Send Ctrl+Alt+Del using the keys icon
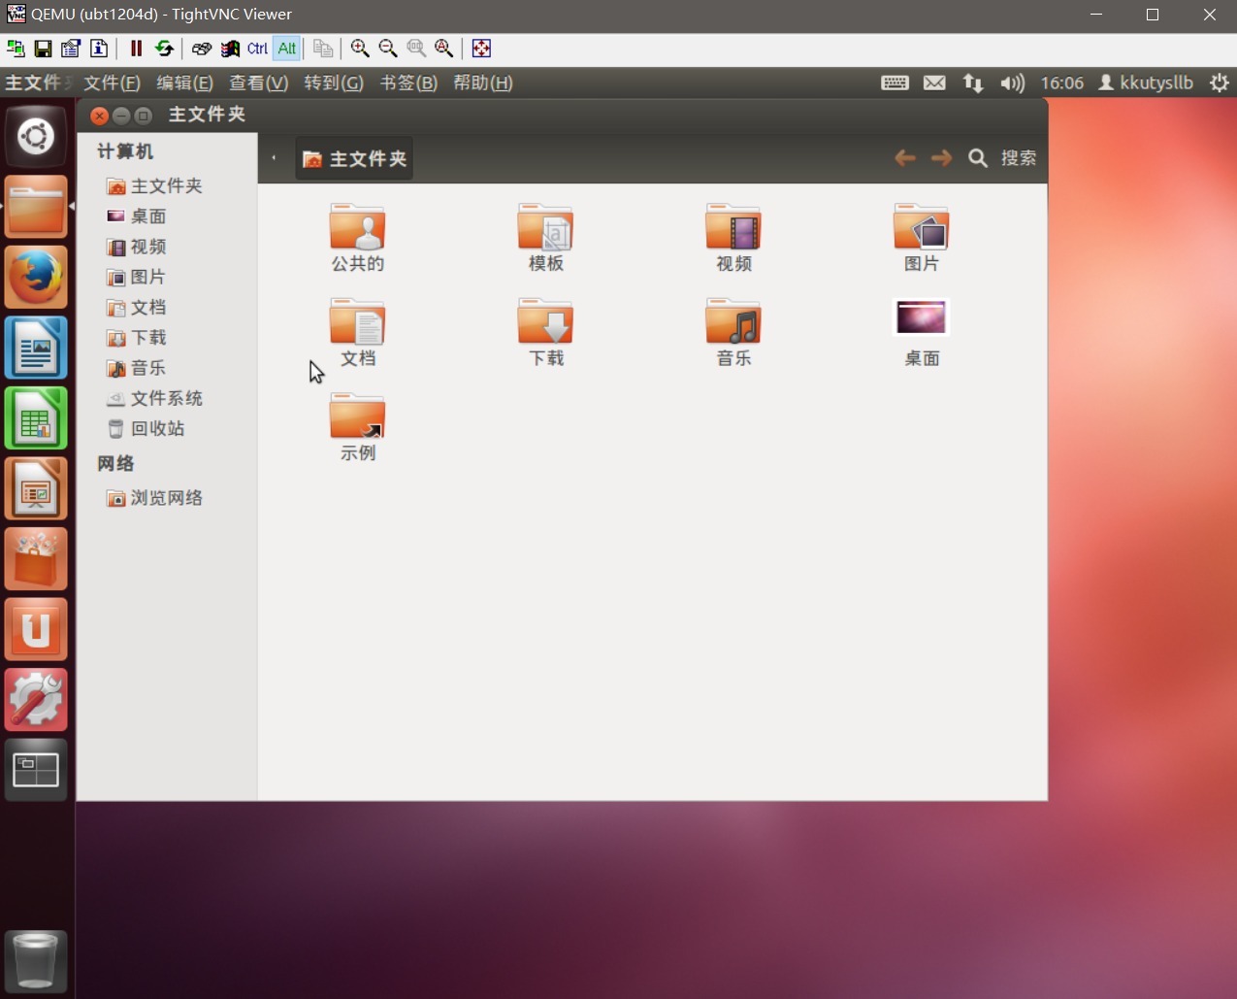Image resolution: width=1237 pixels, height=999 pixels. point(202,49)
